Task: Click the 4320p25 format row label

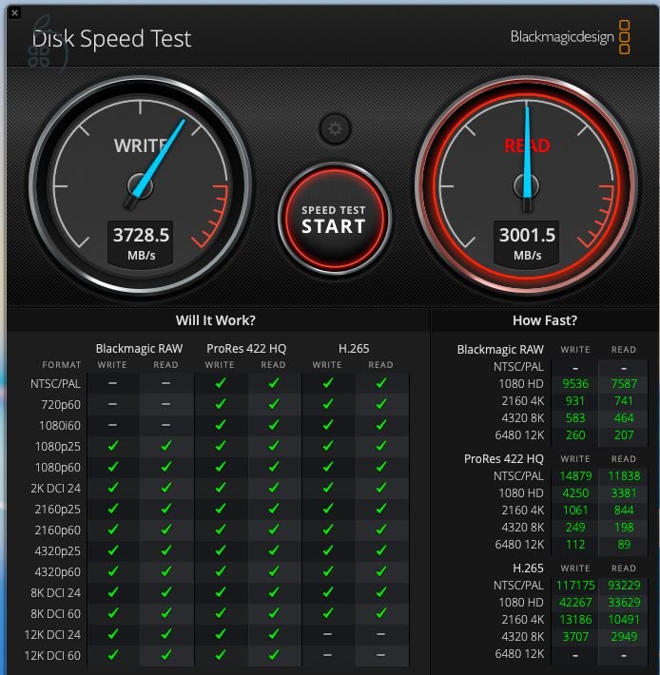Action: coord(58,551)
